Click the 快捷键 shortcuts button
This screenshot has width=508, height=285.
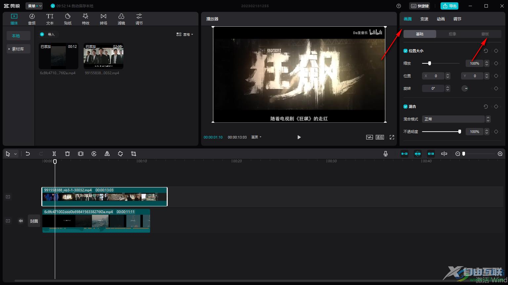coord(420,6)
